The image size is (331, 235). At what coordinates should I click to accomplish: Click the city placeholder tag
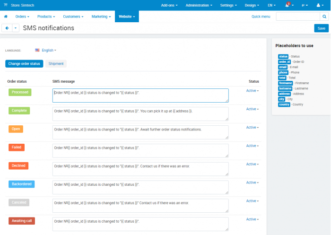[x=282, y=99]
